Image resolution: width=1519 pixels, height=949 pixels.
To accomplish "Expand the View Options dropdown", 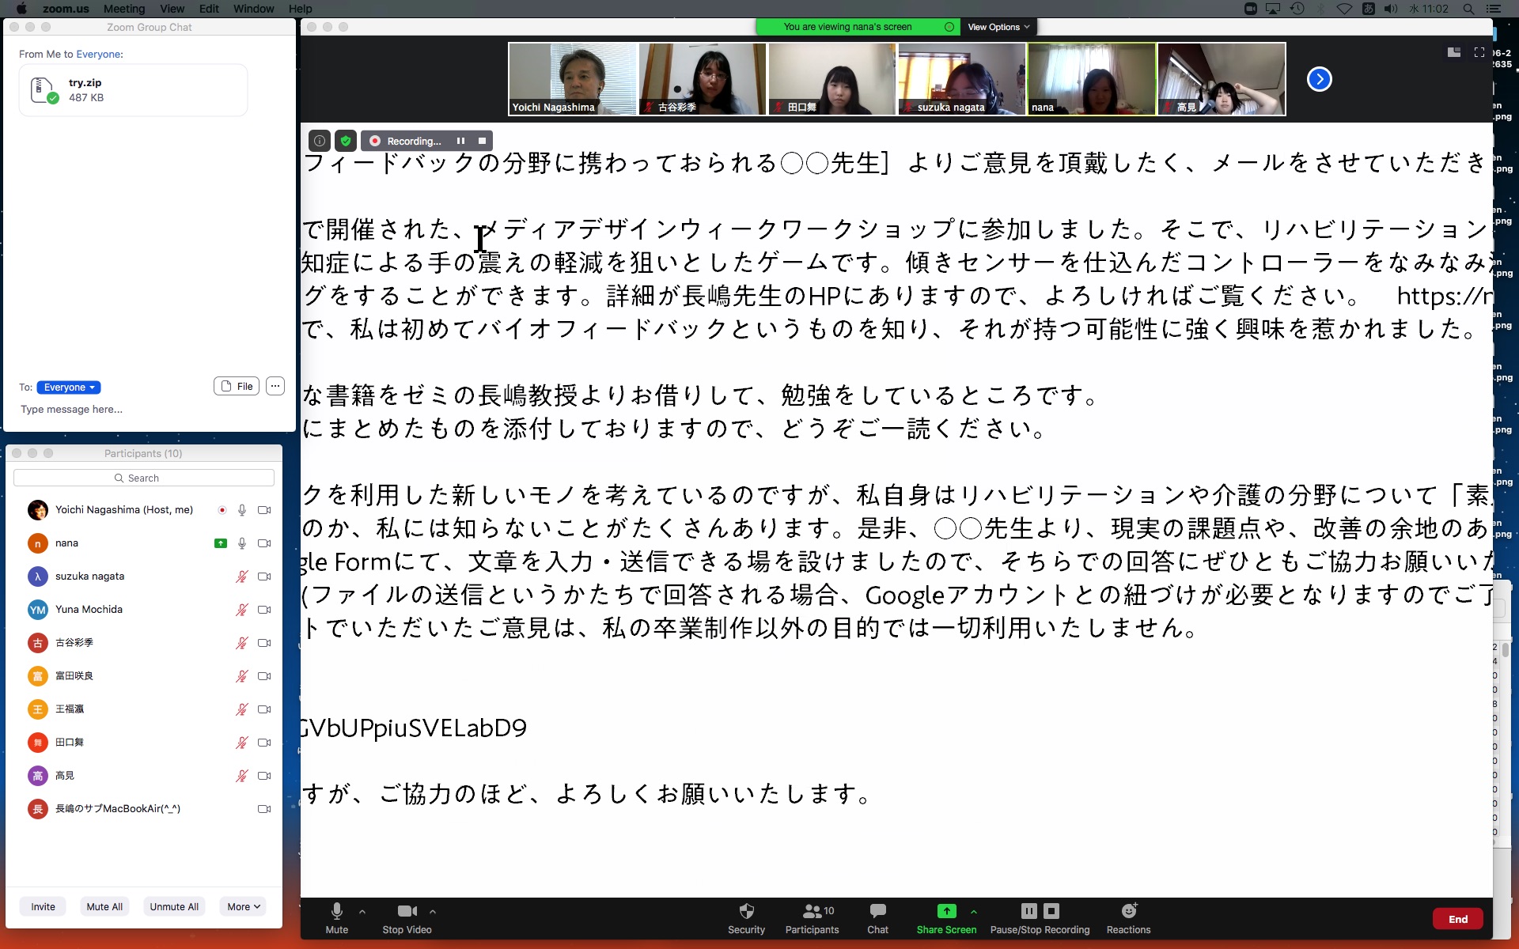I will 998,27.
